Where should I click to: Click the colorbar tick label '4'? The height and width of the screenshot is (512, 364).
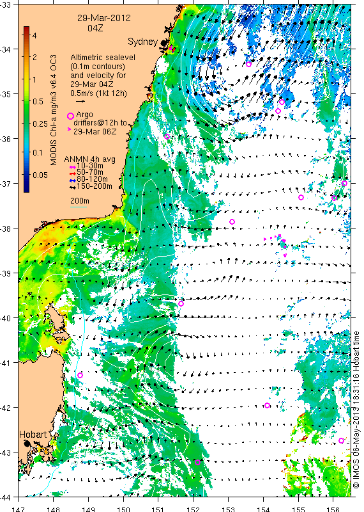(x=34, y=35)
